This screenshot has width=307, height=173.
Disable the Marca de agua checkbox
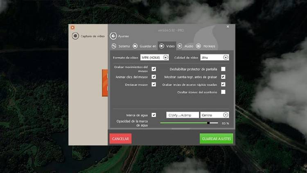click(x=154, y=115)
